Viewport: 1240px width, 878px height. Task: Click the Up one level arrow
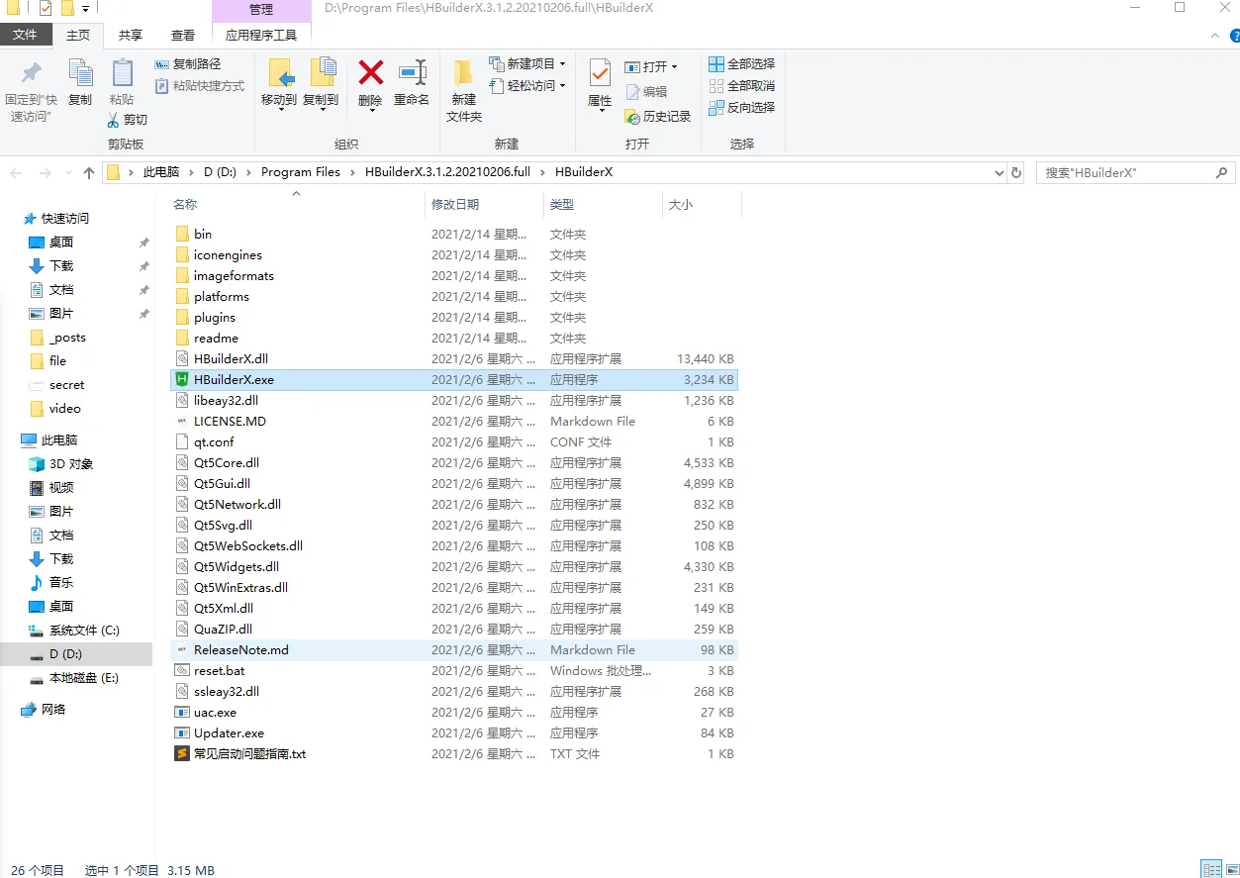pyautogui.click(x=89, y=173)
